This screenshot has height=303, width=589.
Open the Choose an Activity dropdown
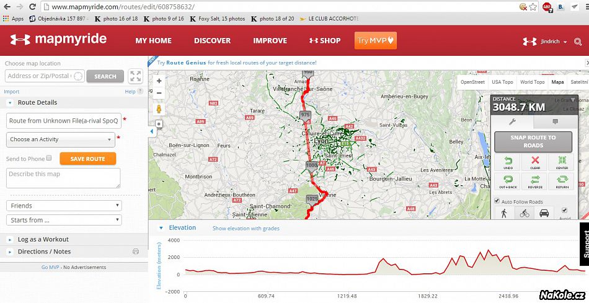coord(61,139)
